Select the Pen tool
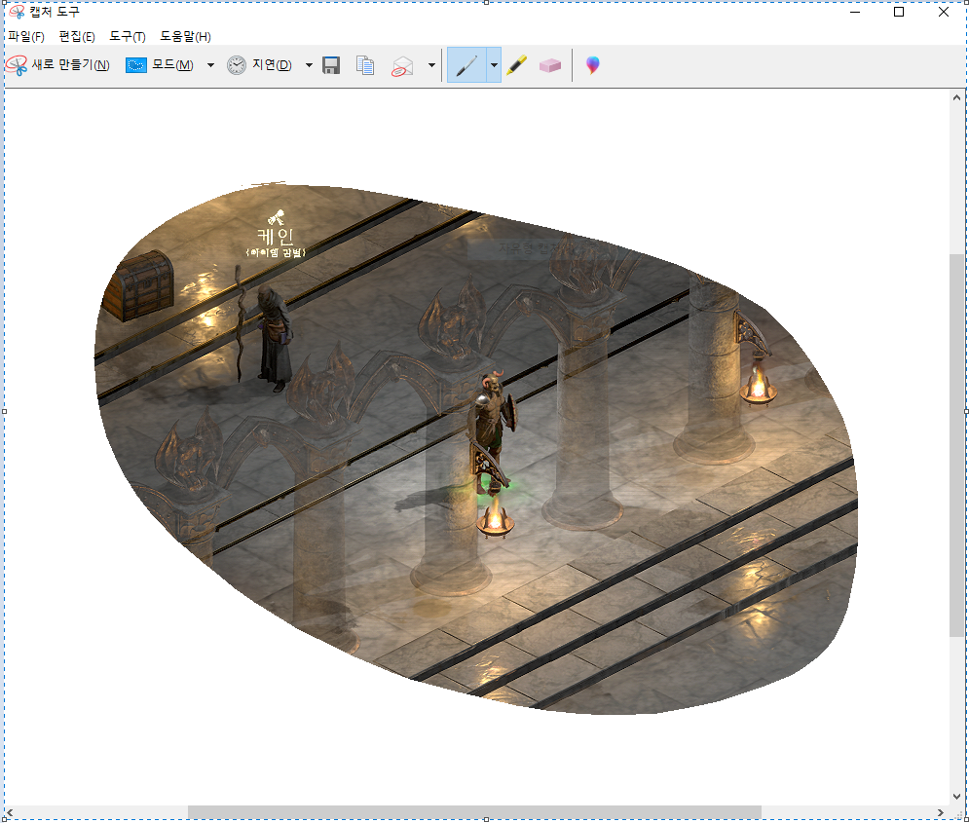 [466, 65]
